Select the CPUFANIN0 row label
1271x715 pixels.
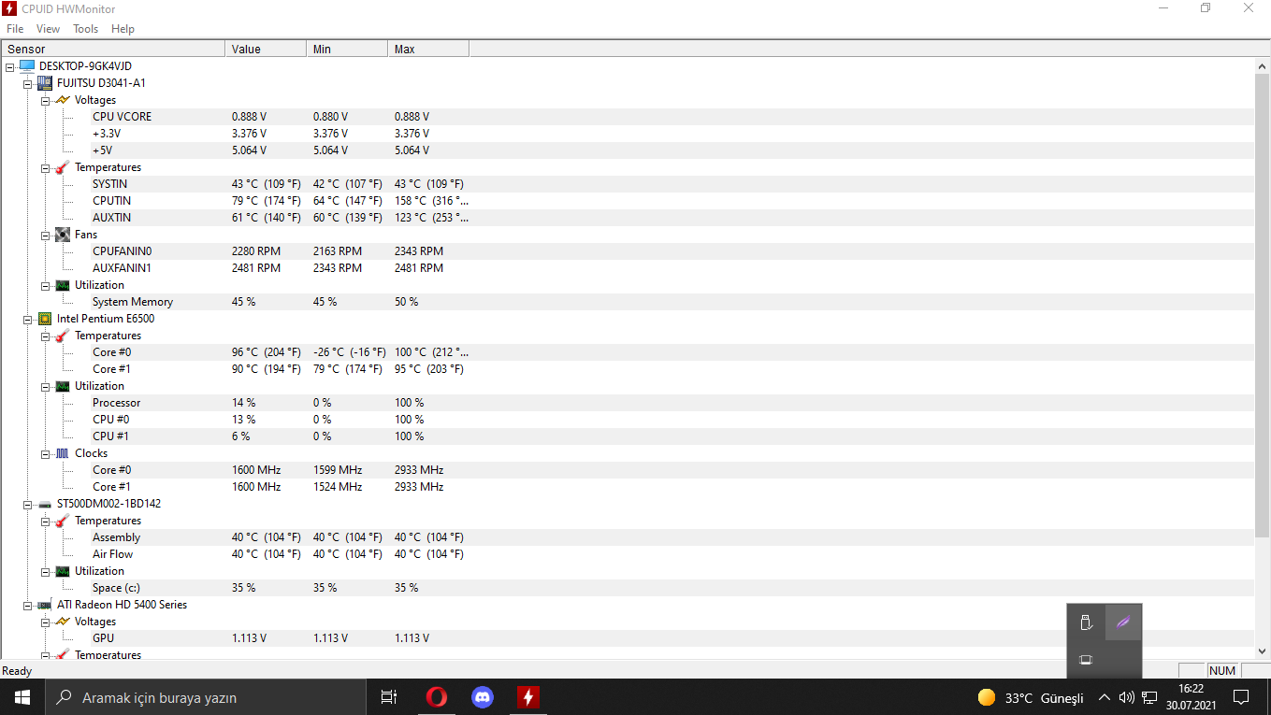tap(122, 251)
